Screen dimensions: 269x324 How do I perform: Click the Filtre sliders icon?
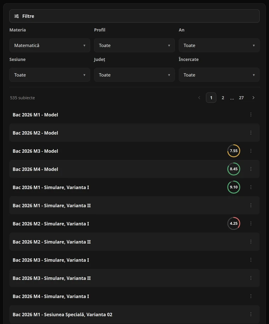click(x=17, y=16)
